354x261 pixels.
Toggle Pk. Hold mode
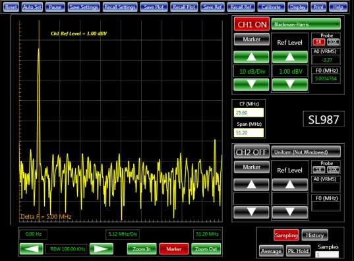click(x=298, y=251)
